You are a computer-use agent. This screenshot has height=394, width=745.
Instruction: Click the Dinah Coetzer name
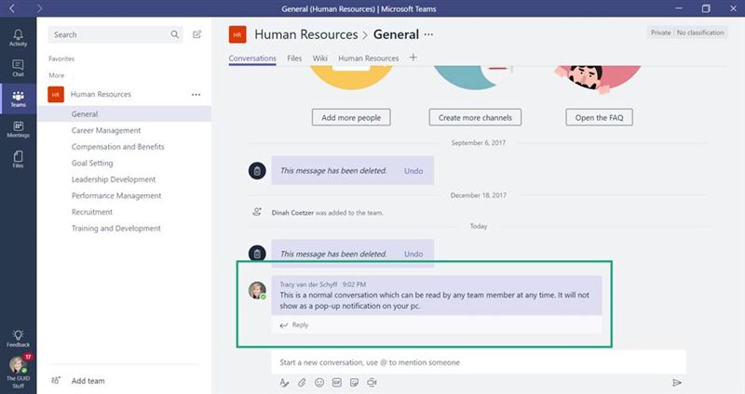(x=292, y=213)
